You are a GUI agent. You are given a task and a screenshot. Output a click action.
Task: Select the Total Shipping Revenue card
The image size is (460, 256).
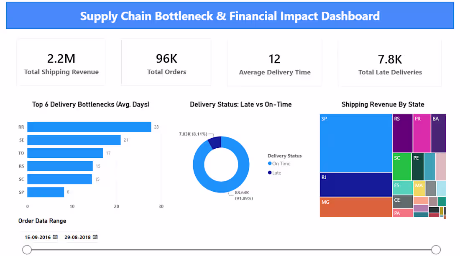tap(61, 62)
